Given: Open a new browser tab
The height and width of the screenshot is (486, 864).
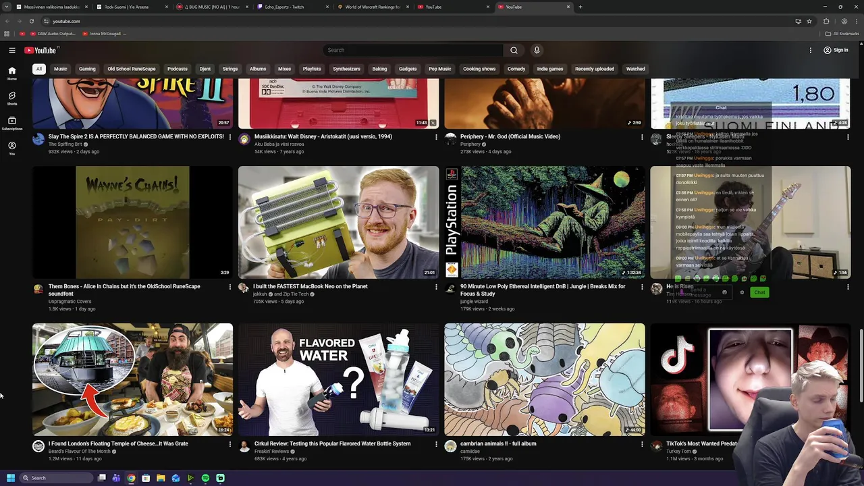Looking at the screenshot, I should pos(580,7).
